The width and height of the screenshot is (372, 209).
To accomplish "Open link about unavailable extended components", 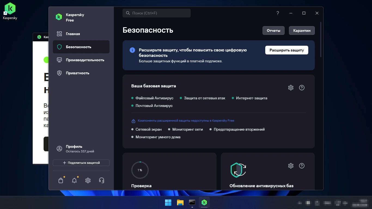I will click(186, 121).
